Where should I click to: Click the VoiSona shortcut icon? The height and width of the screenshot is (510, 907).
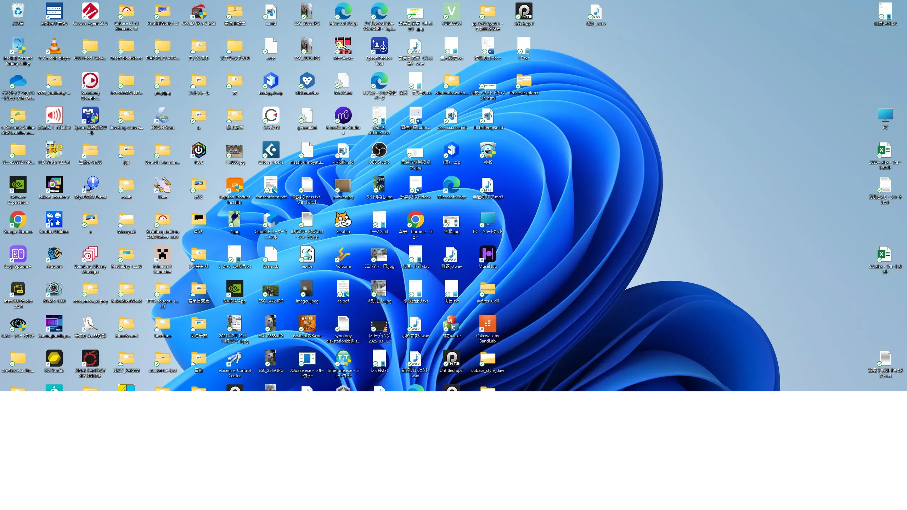343,255
